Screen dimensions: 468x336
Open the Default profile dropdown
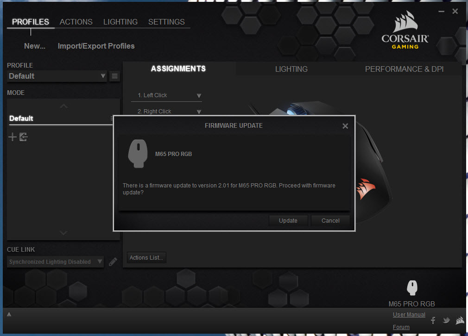(x=57, y=76)
